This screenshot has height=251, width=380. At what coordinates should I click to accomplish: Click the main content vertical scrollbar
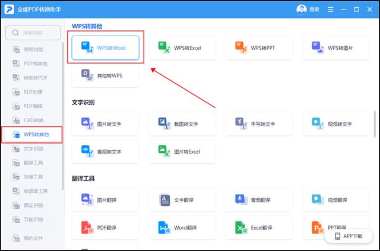point(375,125)
